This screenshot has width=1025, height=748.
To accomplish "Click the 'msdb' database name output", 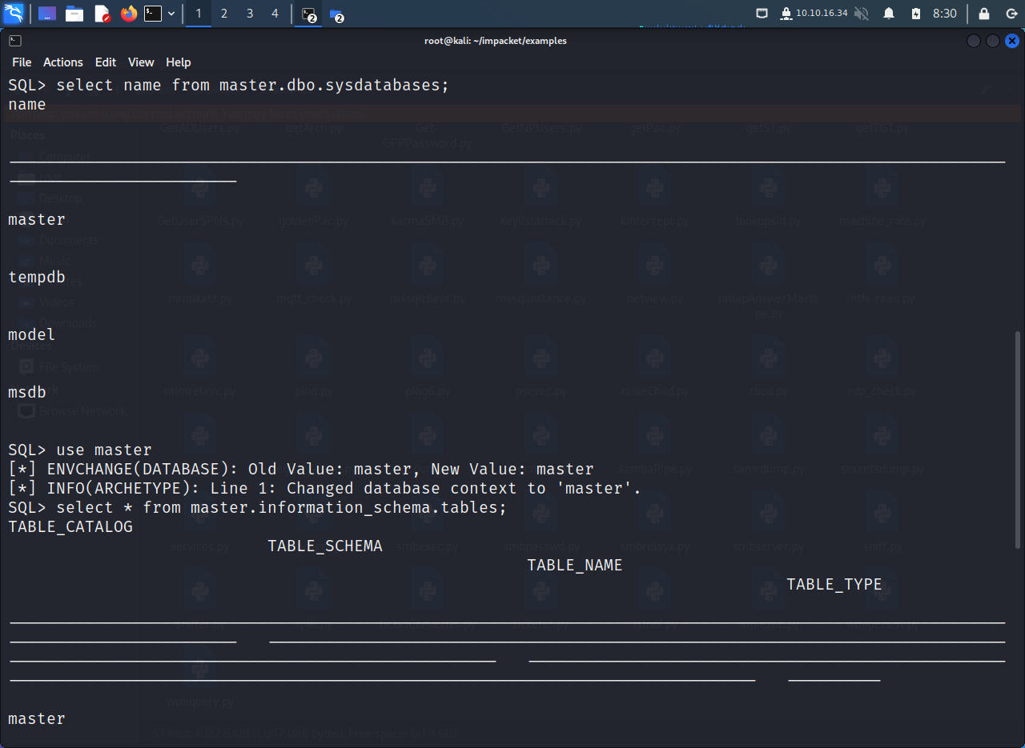I will (x=27, y=392).
